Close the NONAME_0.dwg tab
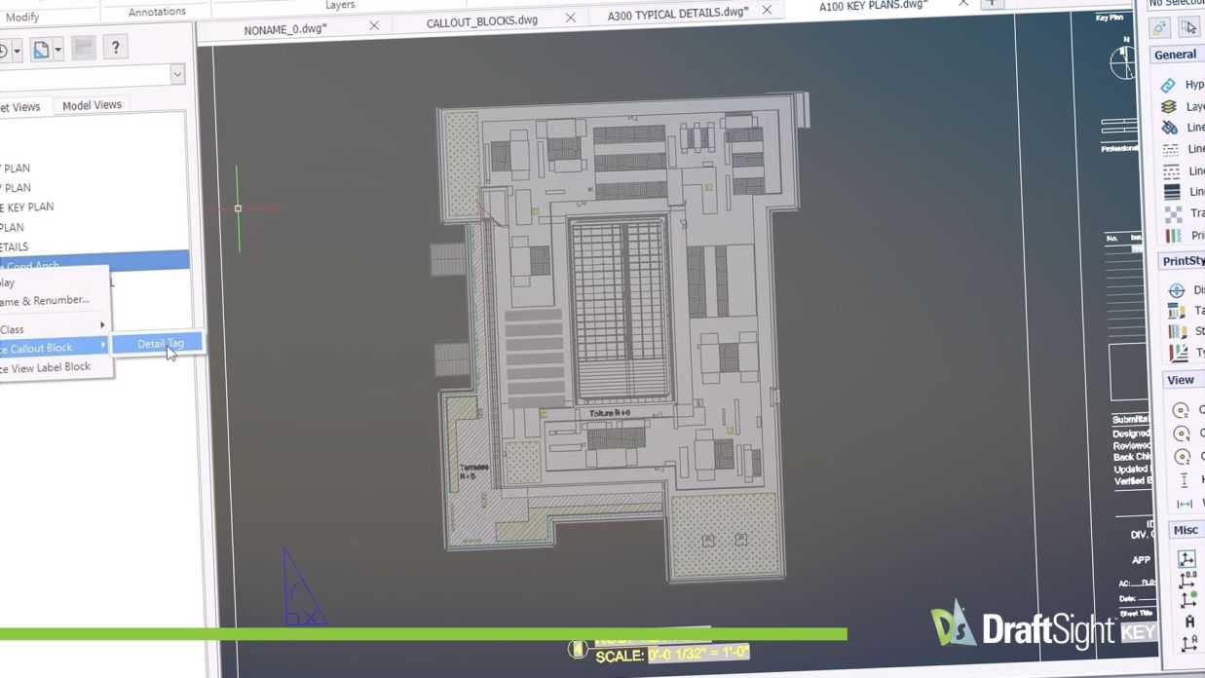Viewport: 1205px width, 678px height. [x=374, y=26]
